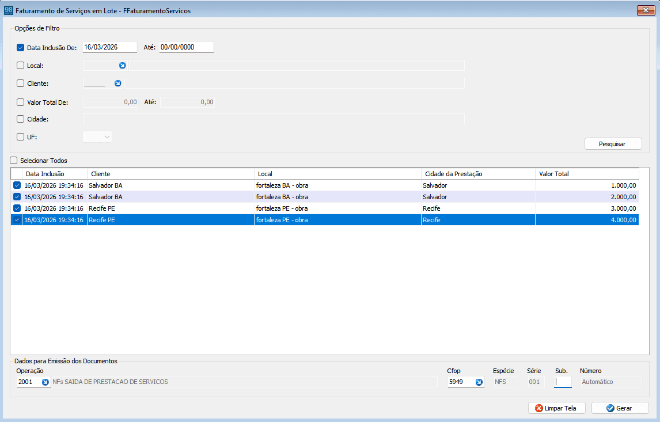The image size is (660, 422).
Task: Uncheck the row with value 2.000,00
Action: [x=17, y=196]
